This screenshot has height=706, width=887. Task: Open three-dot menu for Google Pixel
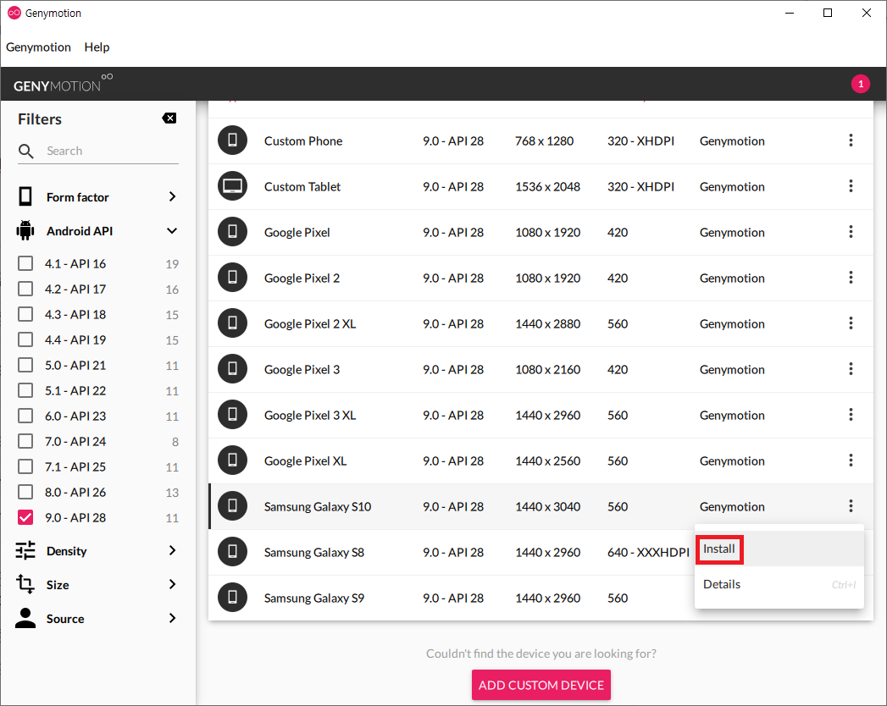(851, 232)
